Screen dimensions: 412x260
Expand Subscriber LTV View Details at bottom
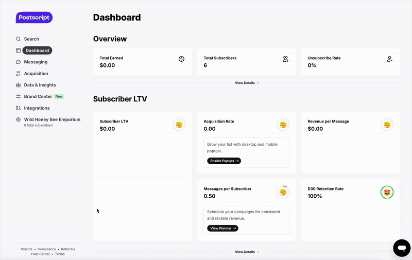point(247,252)
